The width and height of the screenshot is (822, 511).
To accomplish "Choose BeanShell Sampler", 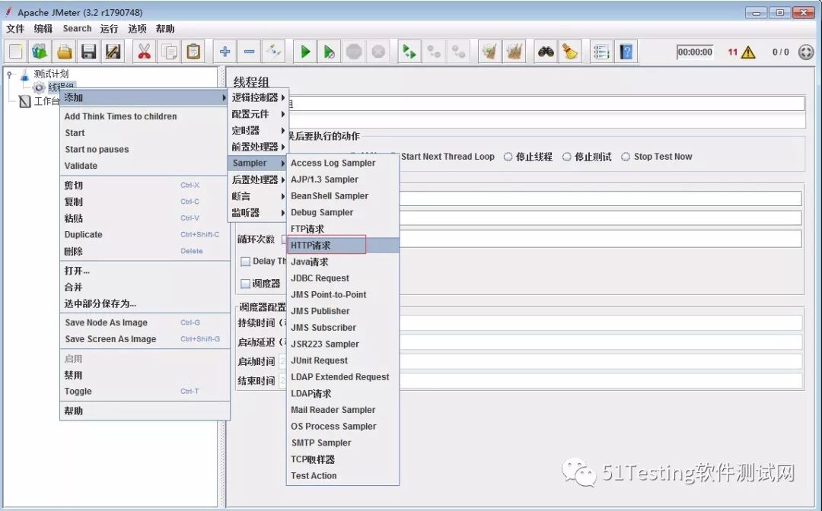I will pos(342,196).
